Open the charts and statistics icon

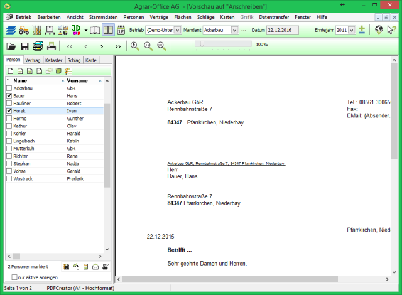(63, 30)
